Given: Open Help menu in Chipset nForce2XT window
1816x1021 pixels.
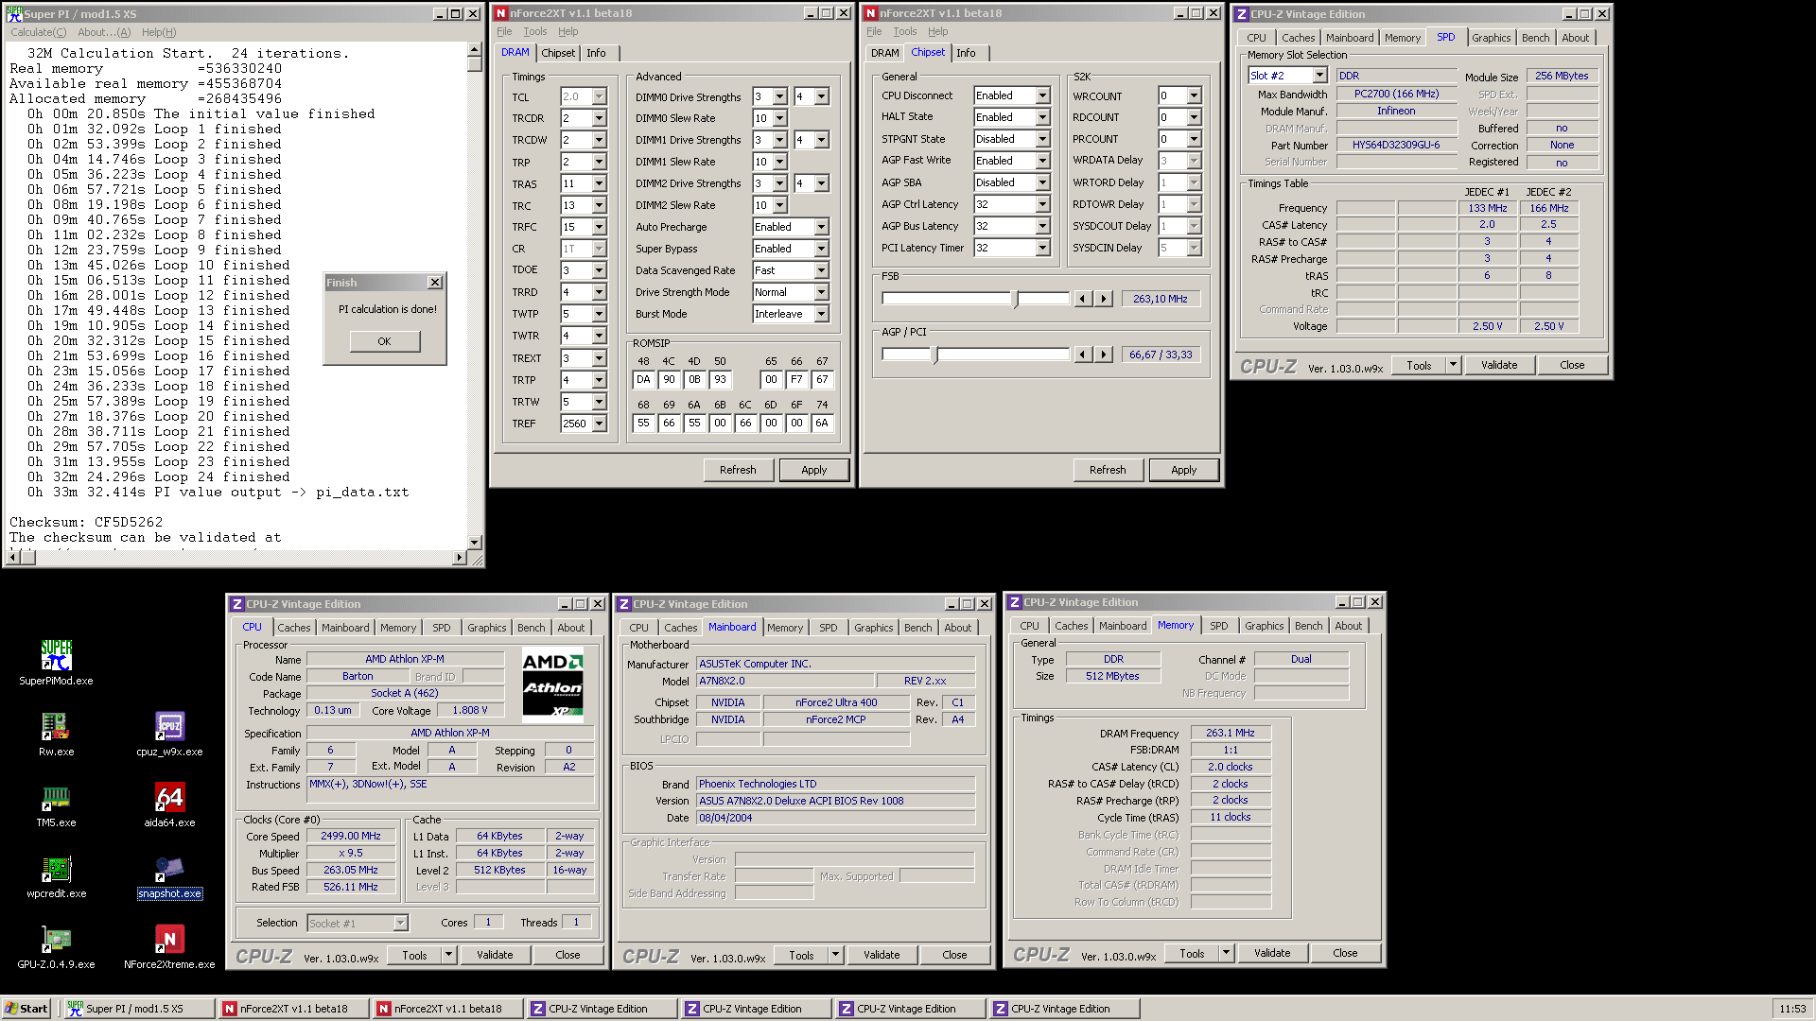Looking at the screenshot, I should pos(937,31).
